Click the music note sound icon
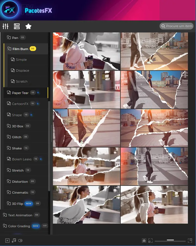This screenshot has height=246, width=196. coord(14,240)
